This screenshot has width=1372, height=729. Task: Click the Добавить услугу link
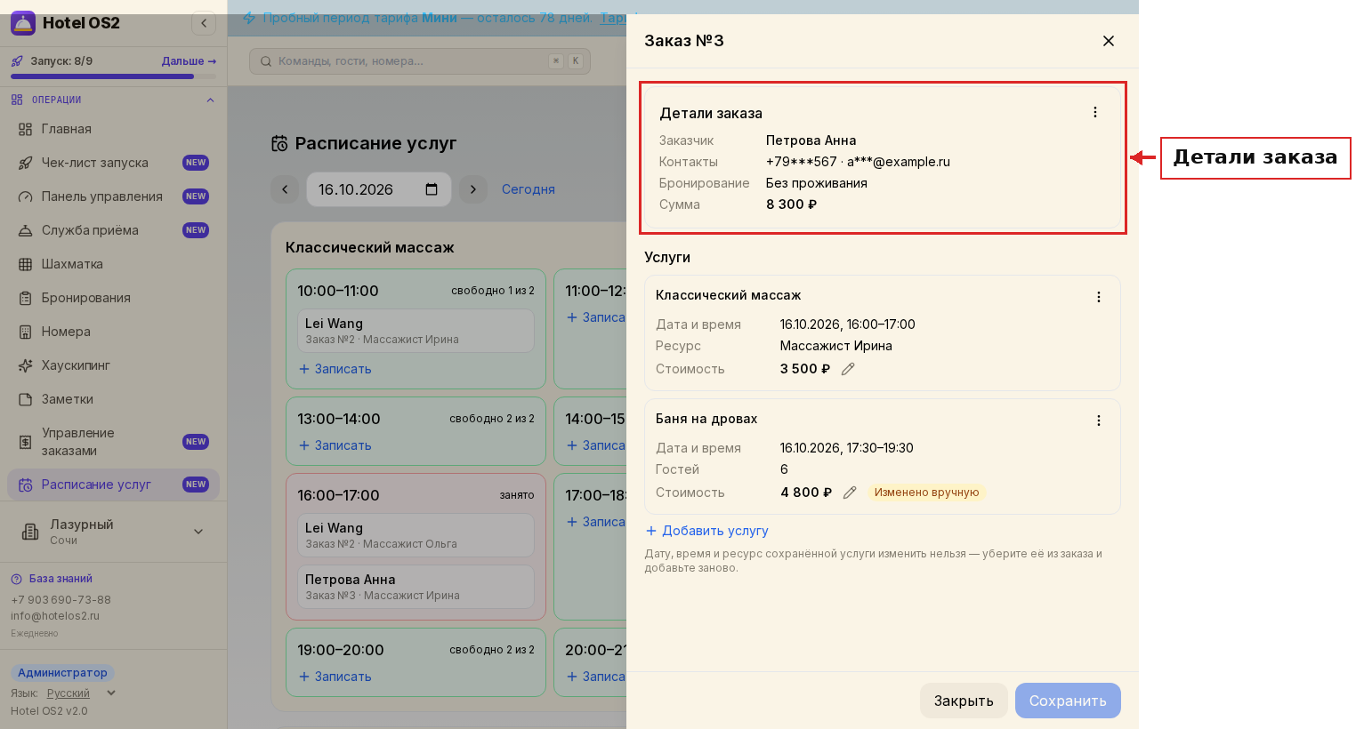coord(706,531)
